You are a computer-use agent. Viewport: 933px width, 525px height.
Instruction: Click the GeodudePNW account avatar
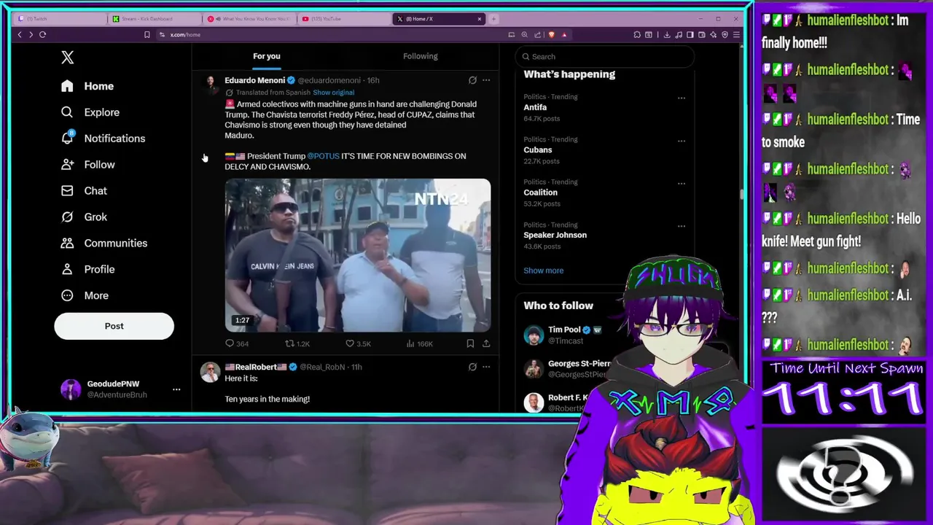[x=71, y=389]
